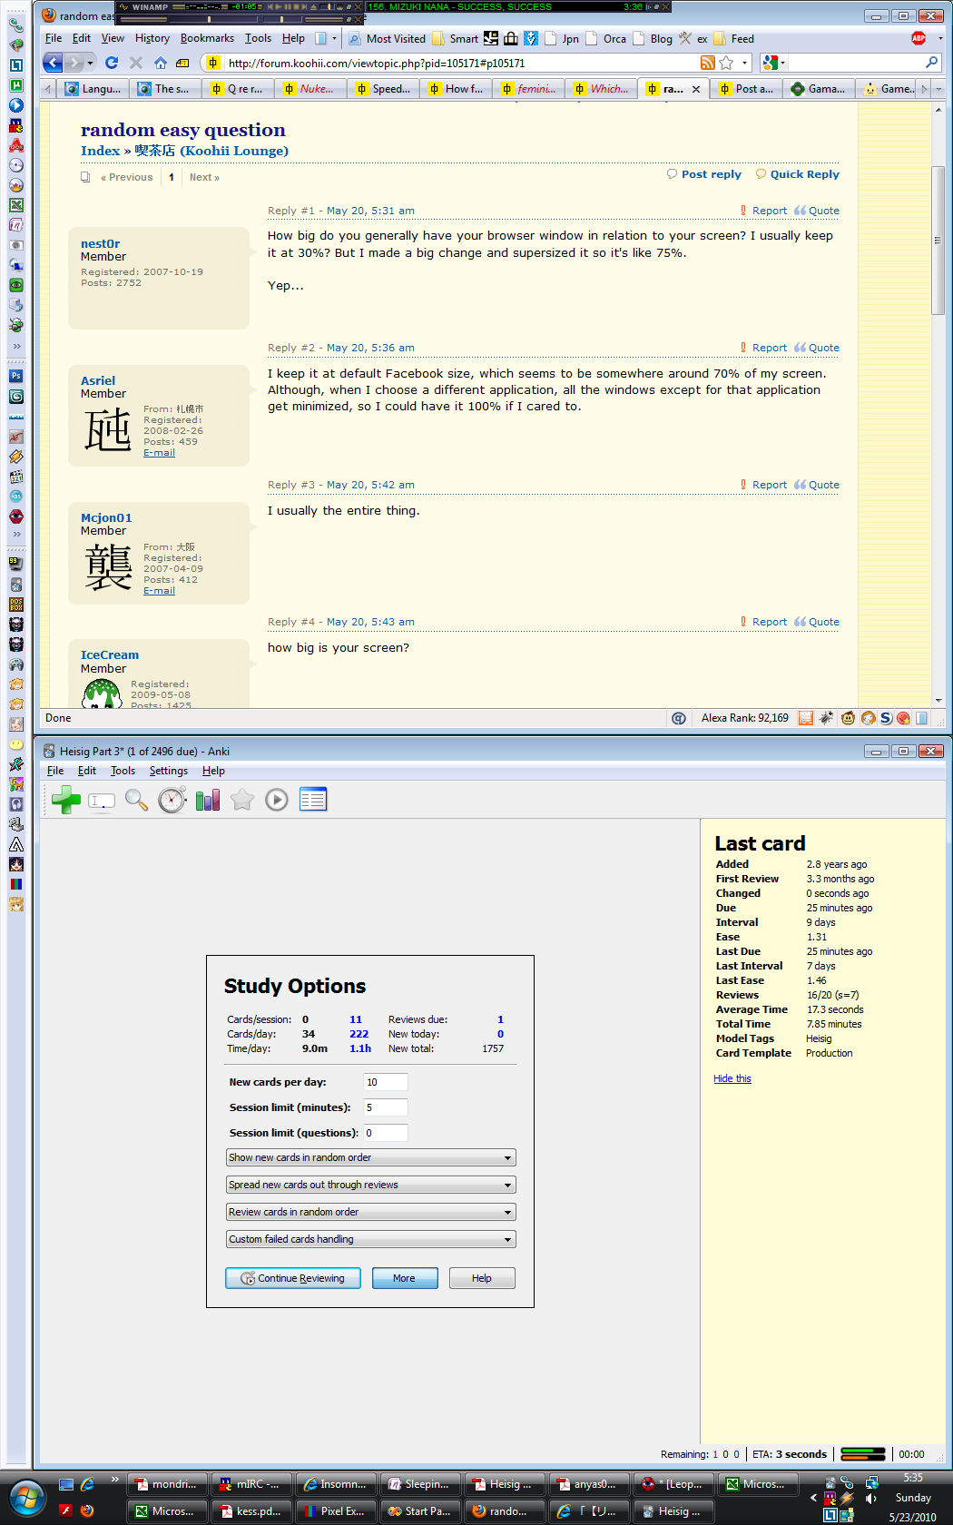
Task: Click the 'Hide this' link
Action: tap(732, 1078)
